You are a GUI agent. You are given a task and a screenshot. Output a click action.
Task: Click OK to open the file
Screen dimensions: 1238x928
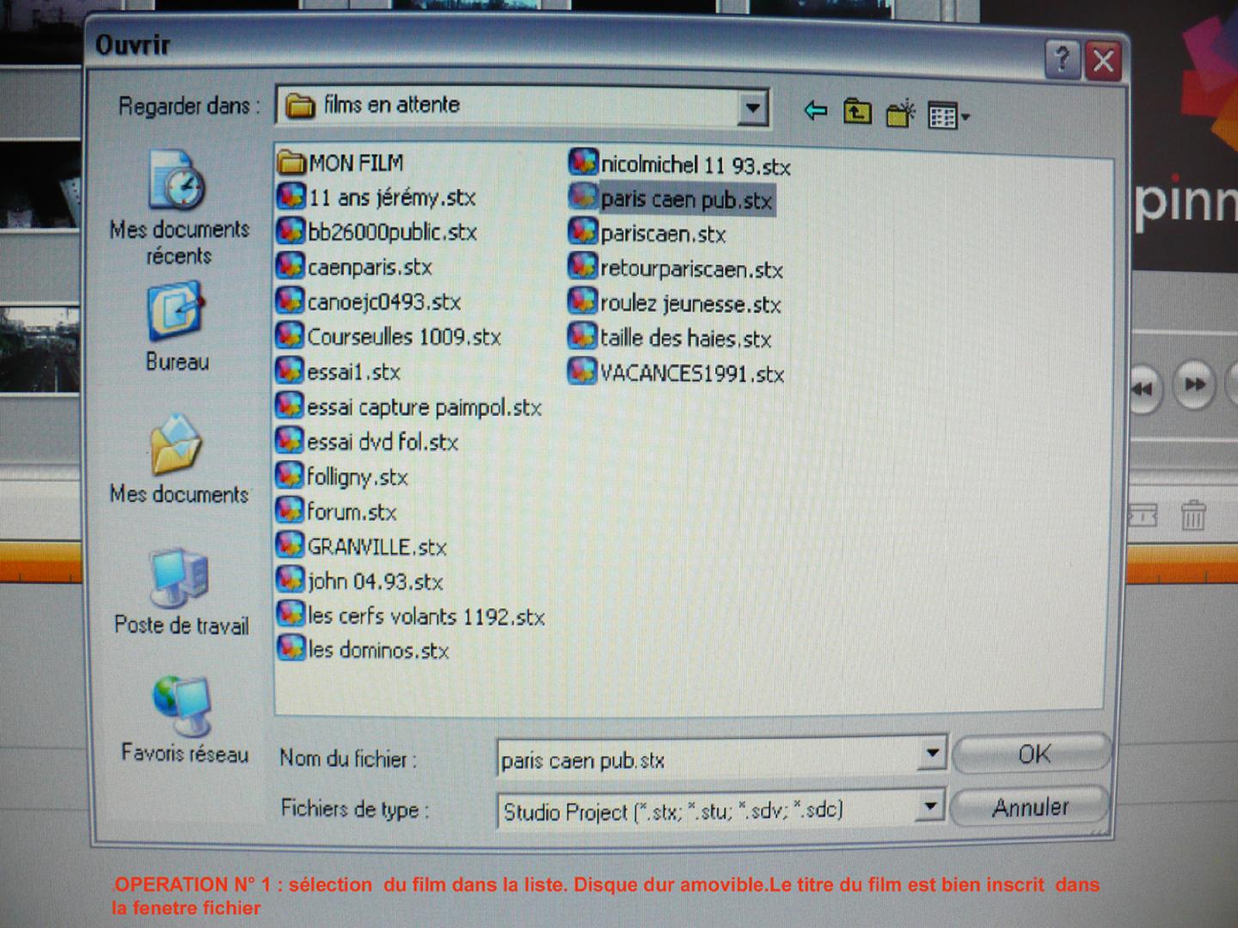pos(1032,754)
